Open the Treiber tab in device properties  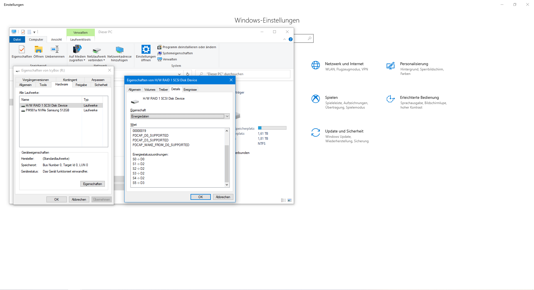(x=163, y=90)
